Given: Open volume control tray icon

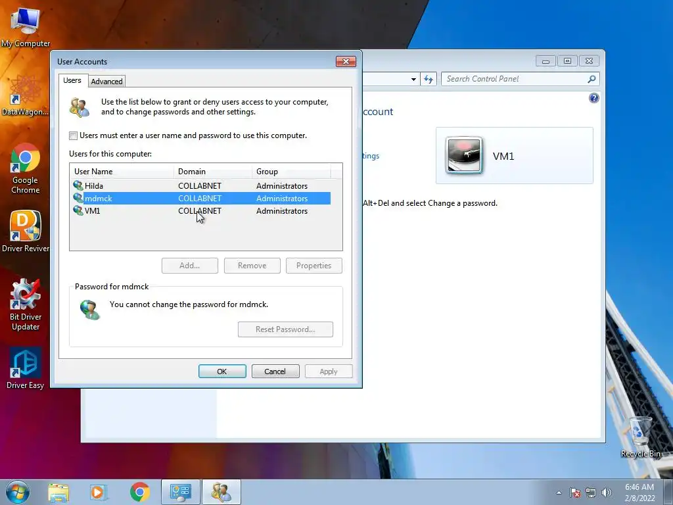Looking at the screenshot, I should point(606,493).
